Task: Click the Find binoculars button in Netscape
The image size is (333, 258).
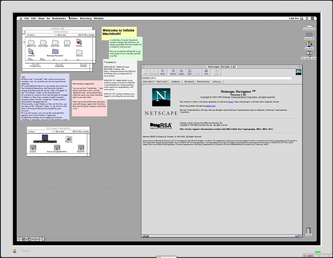Action: tap(206, 72)
